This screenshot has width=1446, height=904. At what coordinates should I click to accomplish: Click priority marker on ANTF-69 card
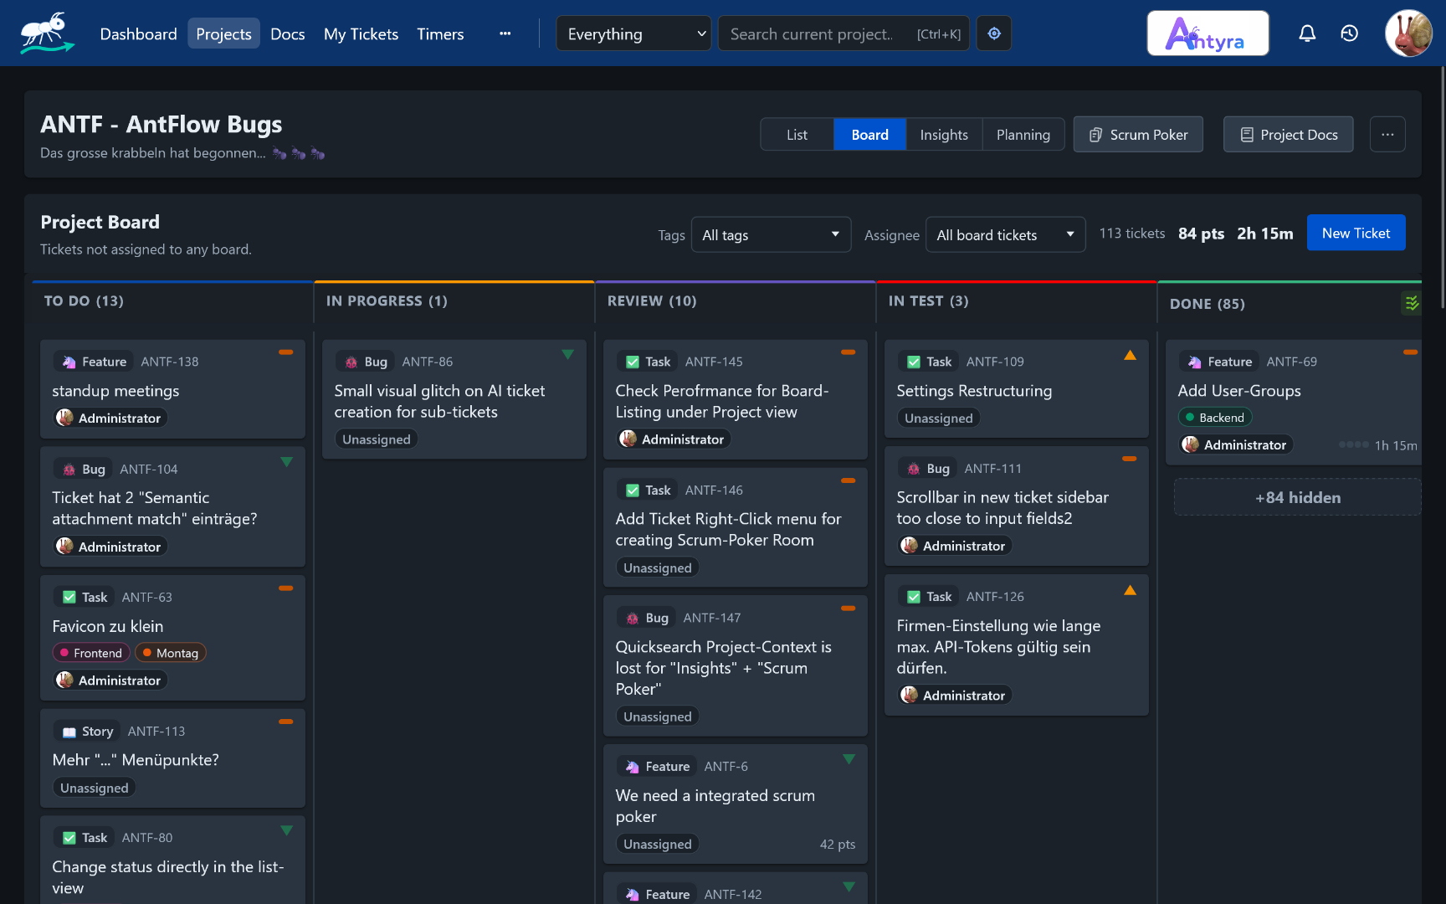[x=1411, y=352]
